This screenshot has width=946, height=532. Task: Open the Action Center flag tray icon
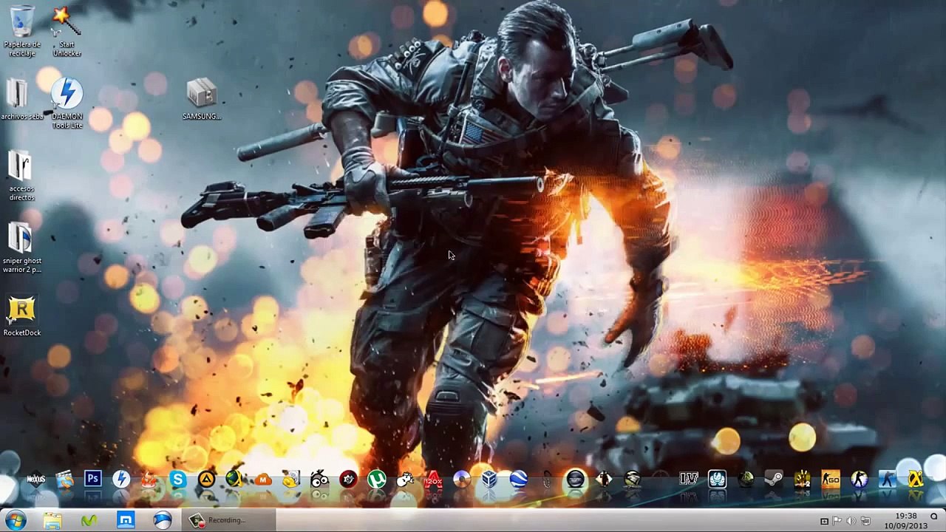pos(837,521)
